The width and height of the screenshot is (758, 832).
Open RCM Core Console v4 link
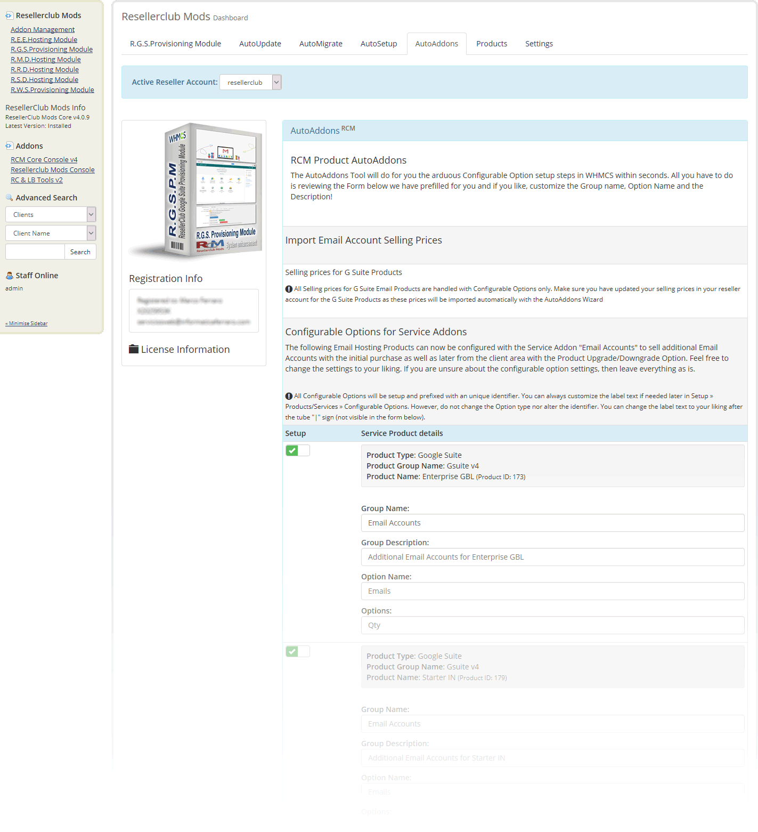coord(44,159)
